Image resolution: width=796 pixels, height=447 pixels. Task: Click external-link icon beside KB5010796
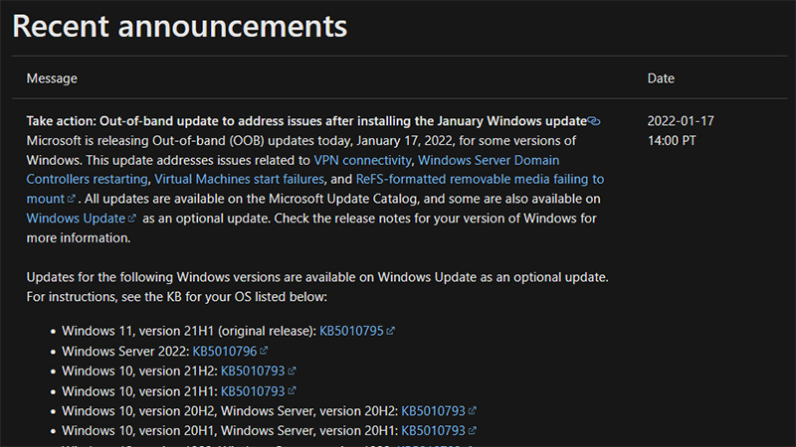pos(264,351)
